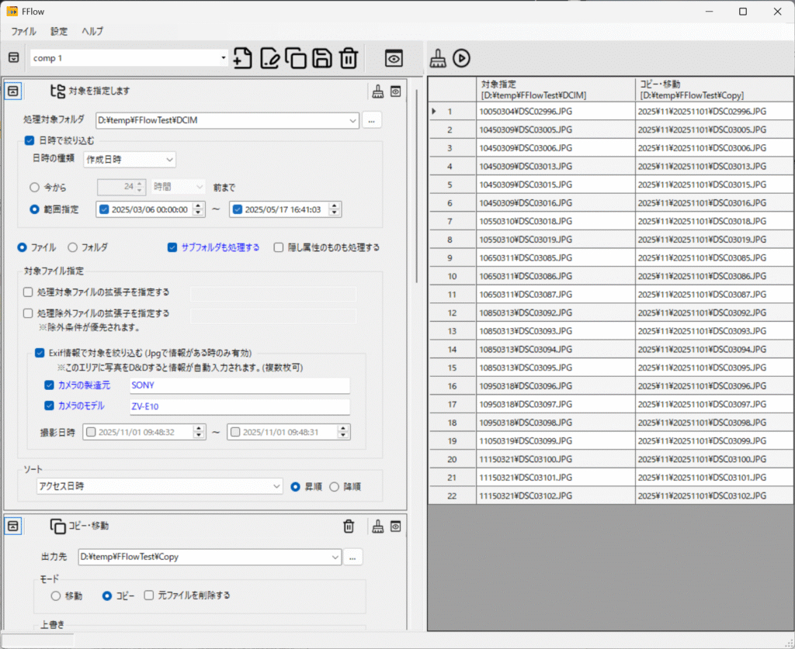The width and height of the screenshot is (795, 649).
Task: Toggle the サブフォルダも処理する checkbox
Action: (x=172, y=248)
